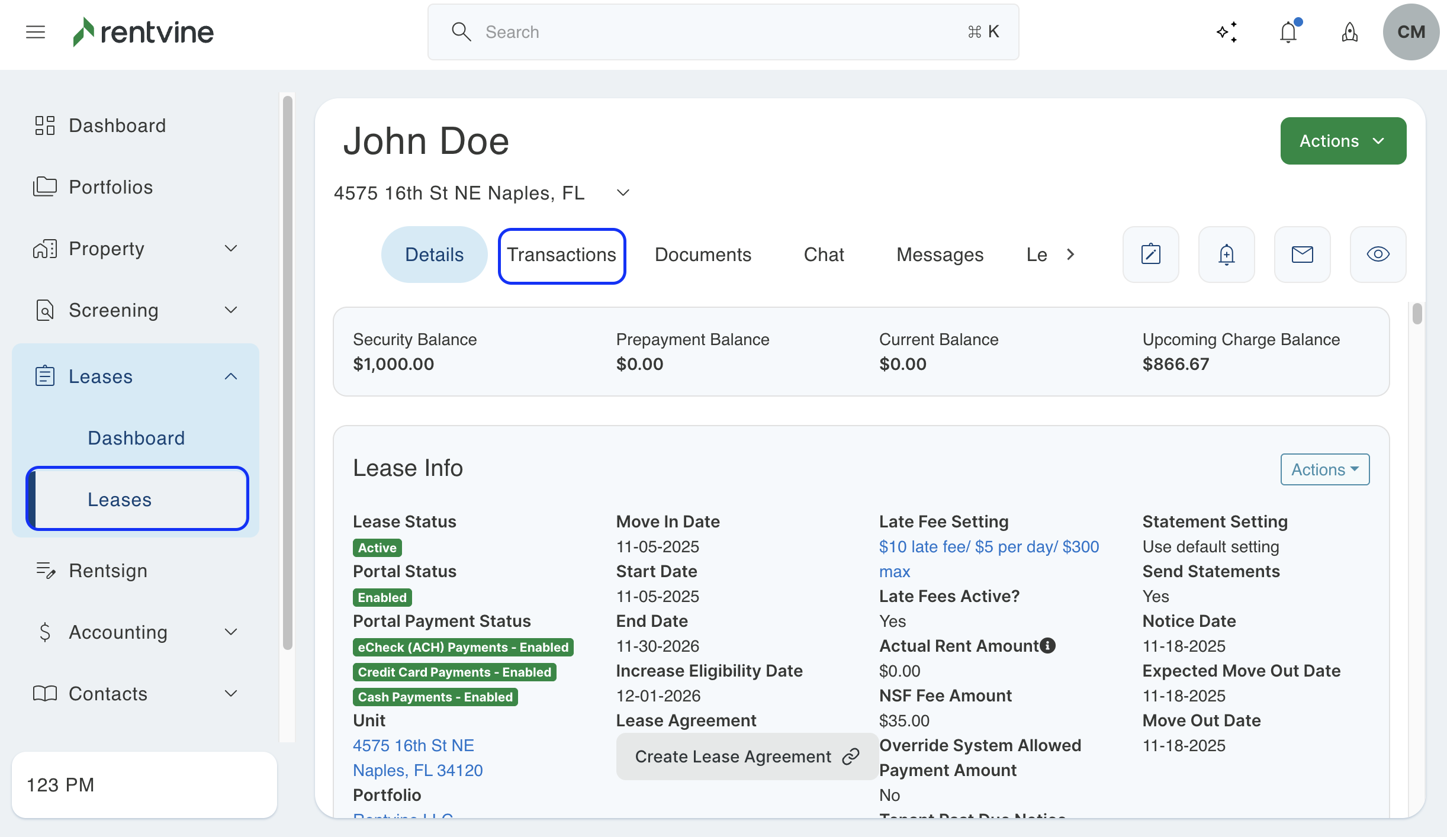The height and width of the screenshot is (837, 1447).
Task: Click the AI sparkle icon in header
Action: pos(1227,32)
